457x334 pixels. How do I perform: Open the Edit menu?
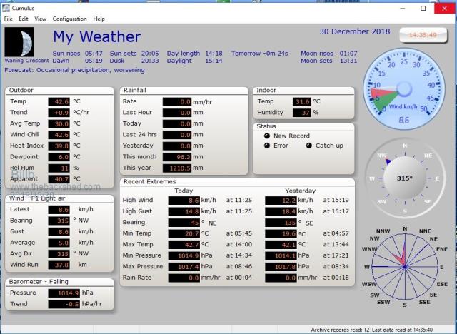24,19
